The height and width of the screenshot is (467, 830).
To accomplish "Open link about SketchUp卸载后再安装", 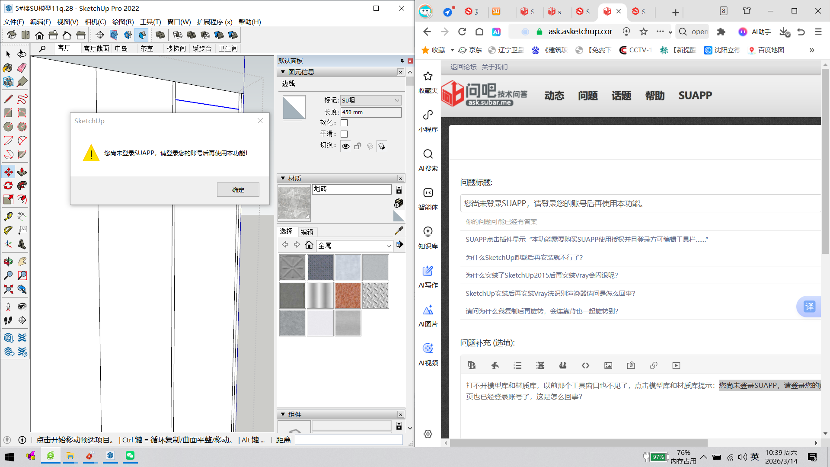I will (524, 258).
